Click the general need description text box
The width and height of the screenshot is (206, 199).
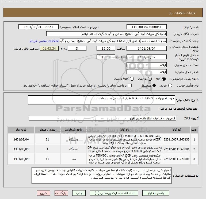pyautogui.click(x=101, y=100)
